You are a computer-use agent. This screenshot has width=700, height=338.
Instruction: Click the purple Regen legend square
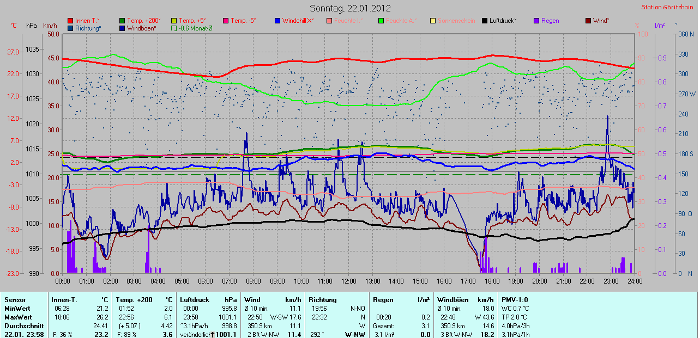pyautogui.click(x=536, y=21)
